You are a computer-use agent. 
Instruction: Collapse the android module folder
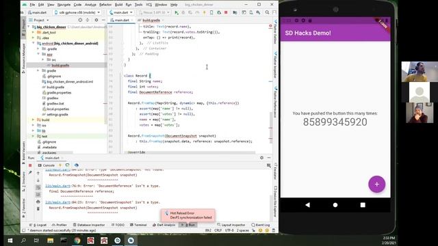[33, 43]
